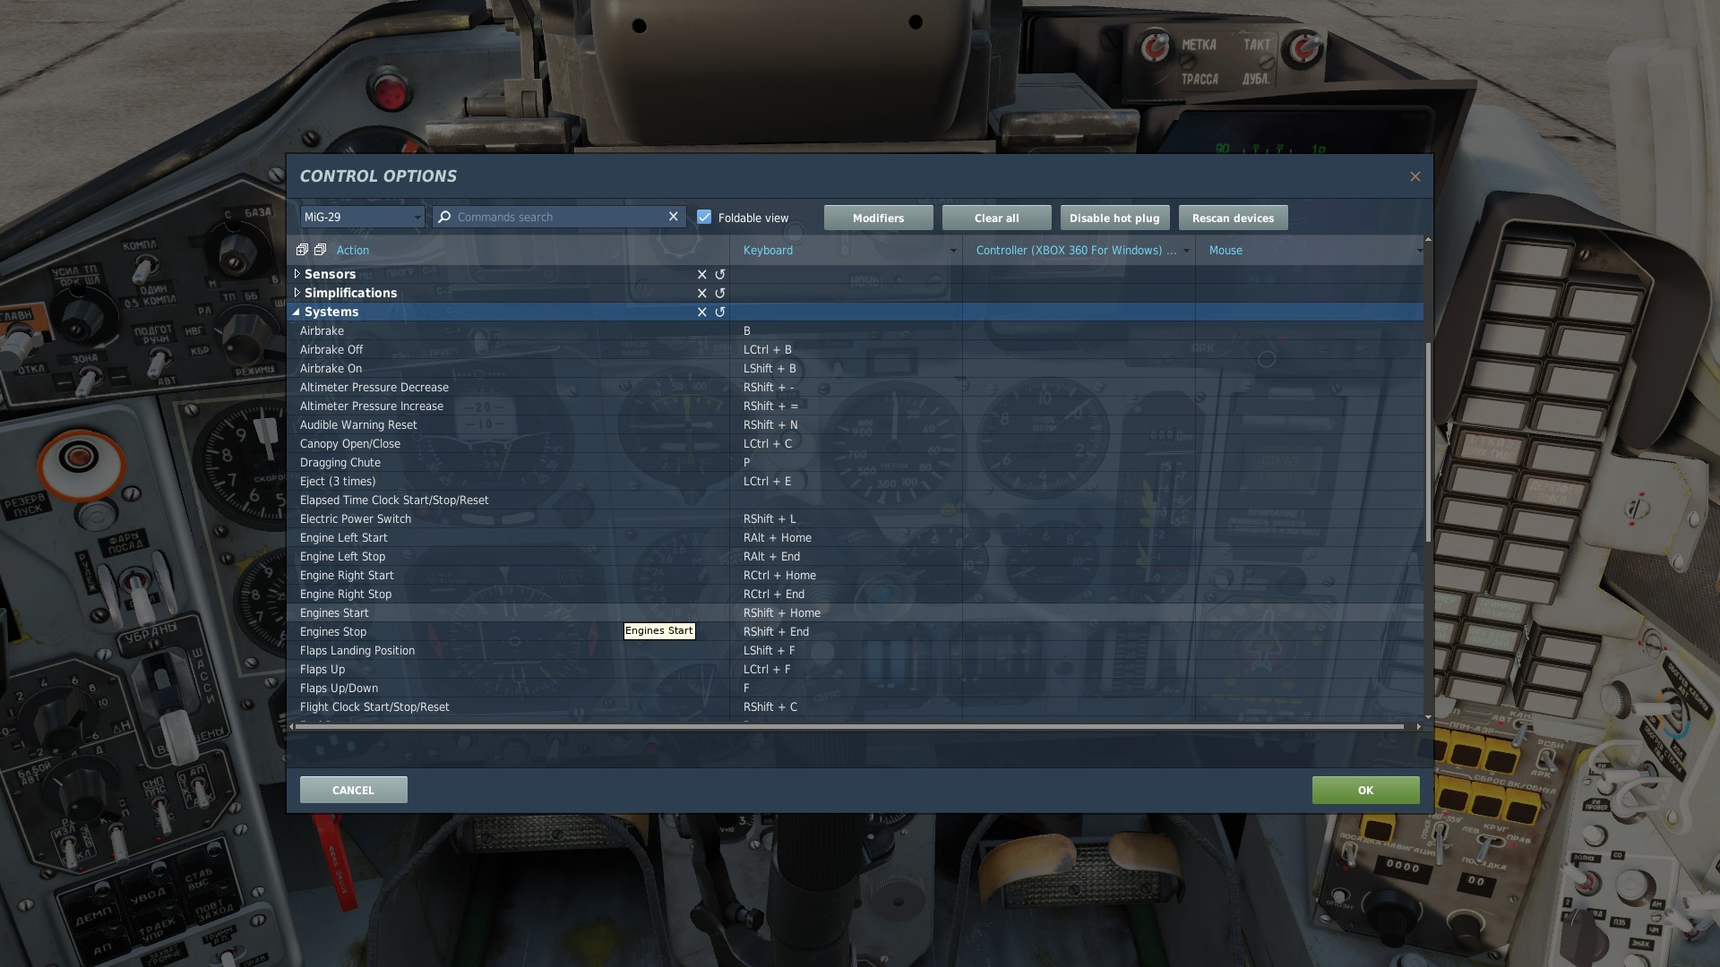The height and width of the screenshot is (967, 1720).
Task: Click keyboard binding cell LCtrl + E
Action: 846,482
